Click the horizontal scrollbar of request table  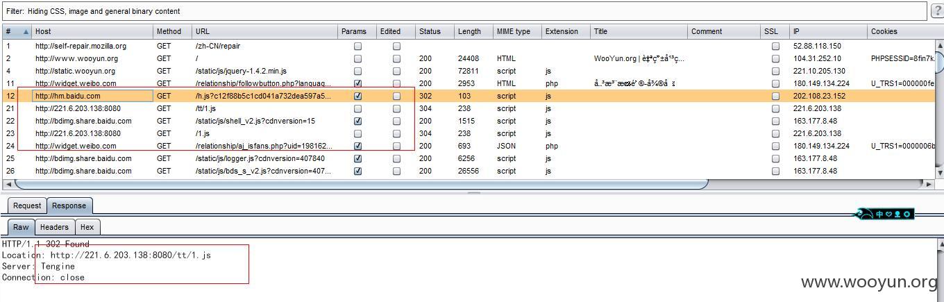coord(361,184)
